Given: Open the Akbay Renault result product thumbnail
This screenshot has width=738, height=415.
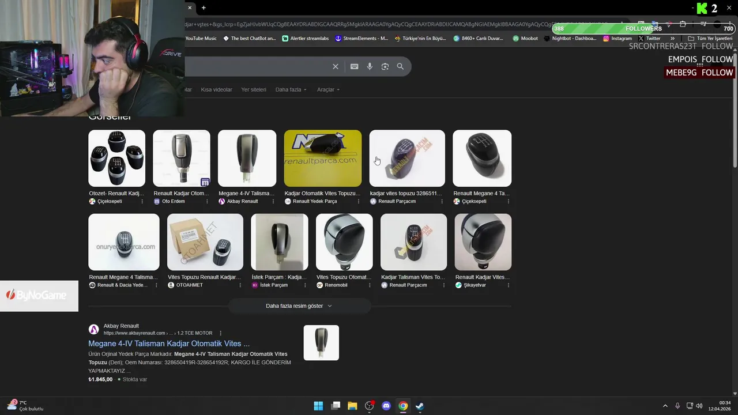Looking at the screenshot, I should (321, 343).
